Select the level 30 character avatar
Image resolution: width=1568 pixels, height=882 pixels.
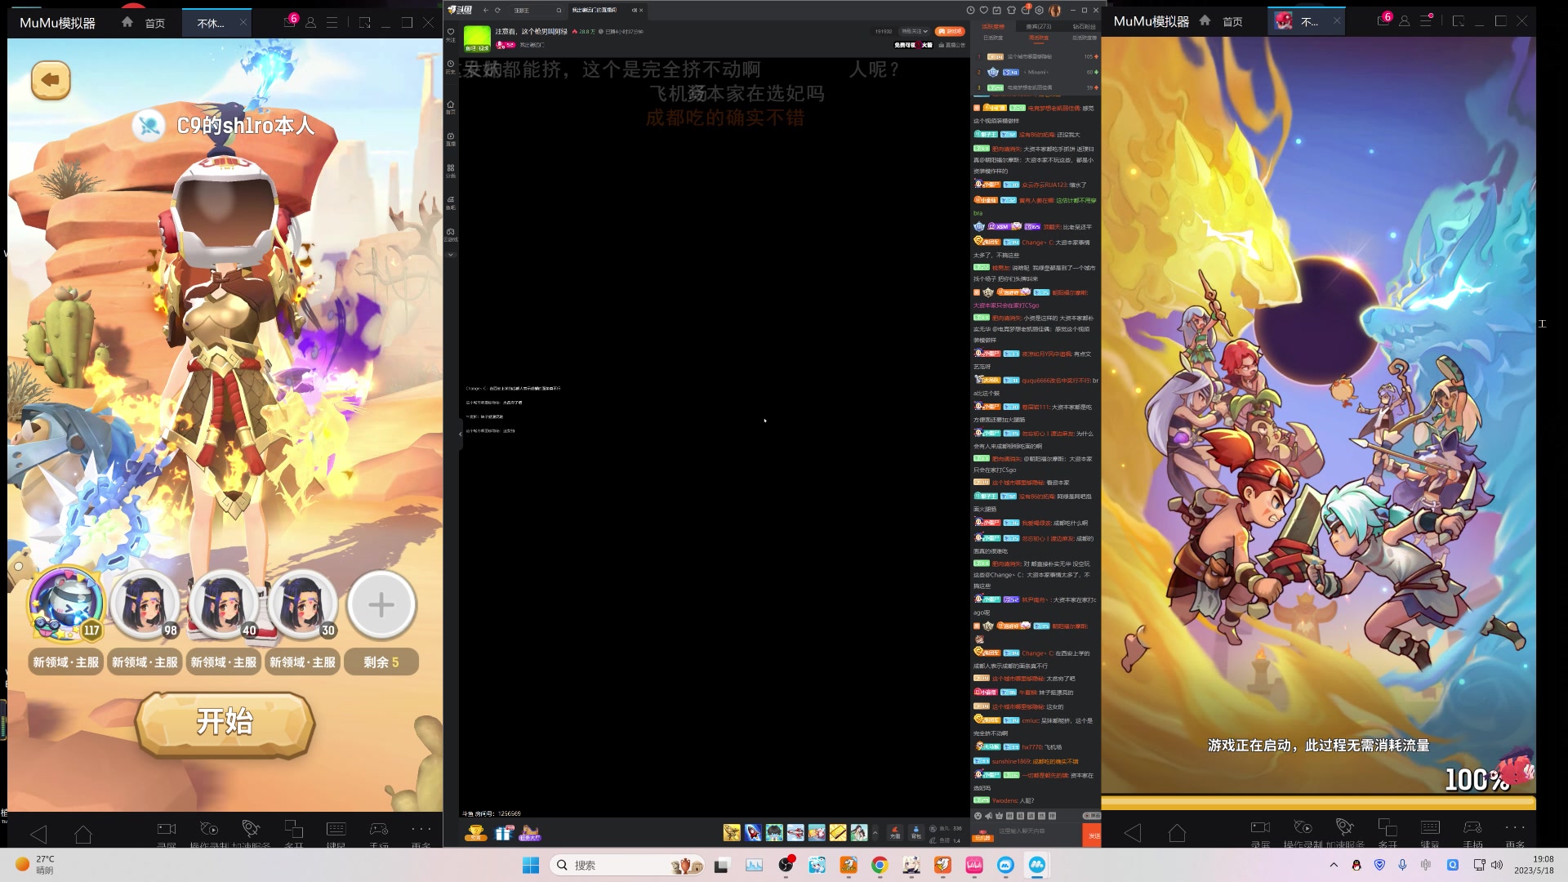pyautogui.click(x=303, y=604)
